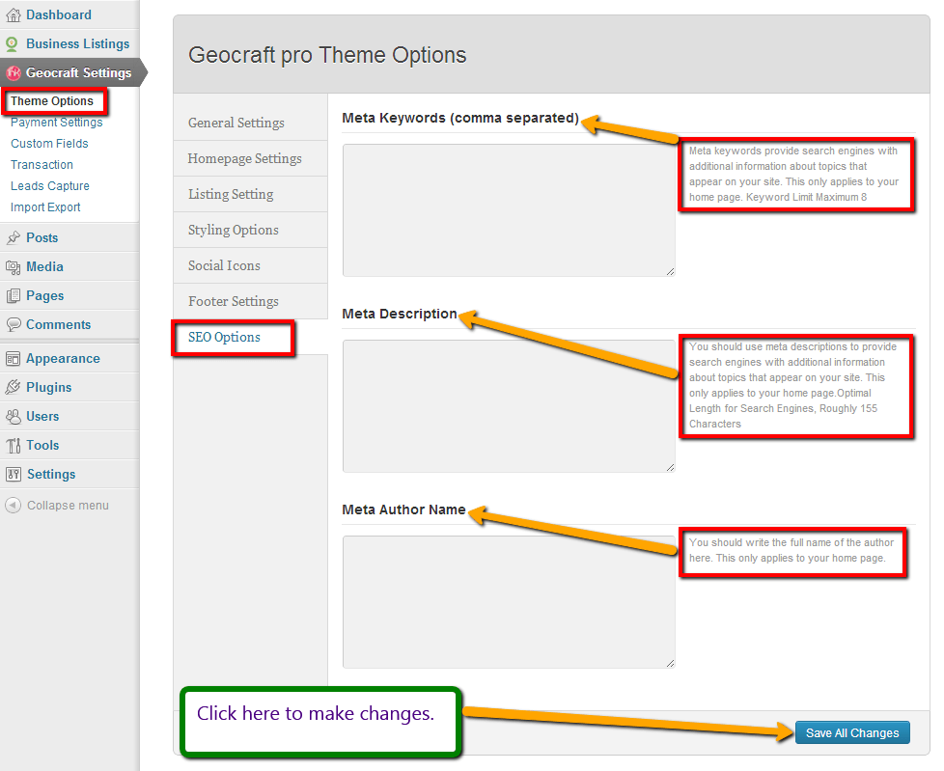Click the Users people icon
Screen dimensions: 944x771
13,417
